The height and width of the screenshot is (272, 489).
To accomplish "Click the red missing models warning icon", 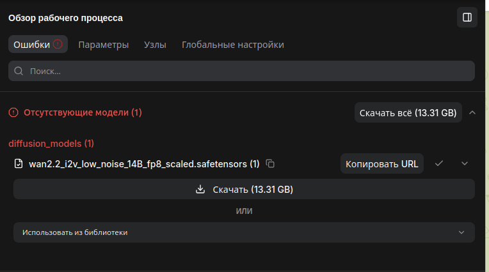I will pyautogui.click(x=13, y=112).
